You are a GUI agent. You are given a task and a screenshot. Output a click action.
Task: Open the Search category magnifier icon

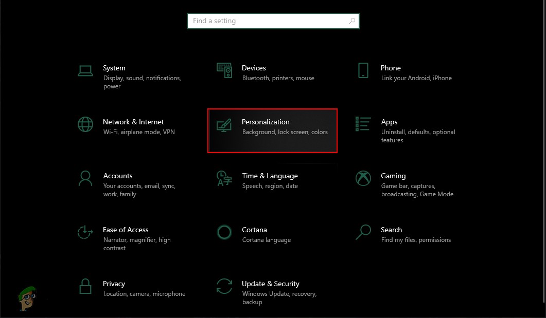(363, 232)
